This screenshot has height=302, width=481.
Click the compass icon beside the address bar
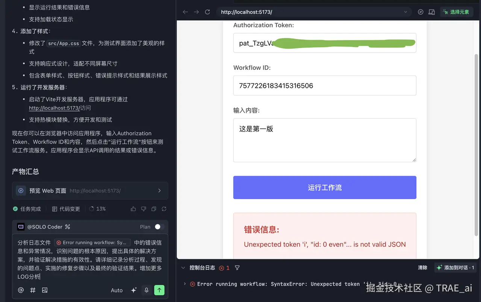pos(420,12)
